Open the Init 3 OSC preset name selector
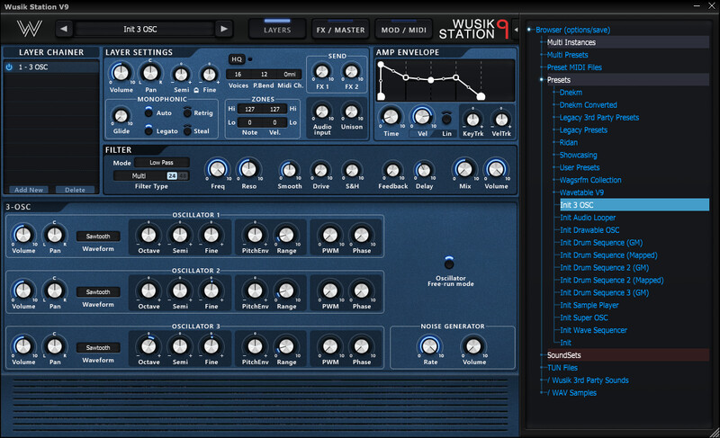Image resolution: width=720 pixels, height=438 pixels. (x=144, y=30)
